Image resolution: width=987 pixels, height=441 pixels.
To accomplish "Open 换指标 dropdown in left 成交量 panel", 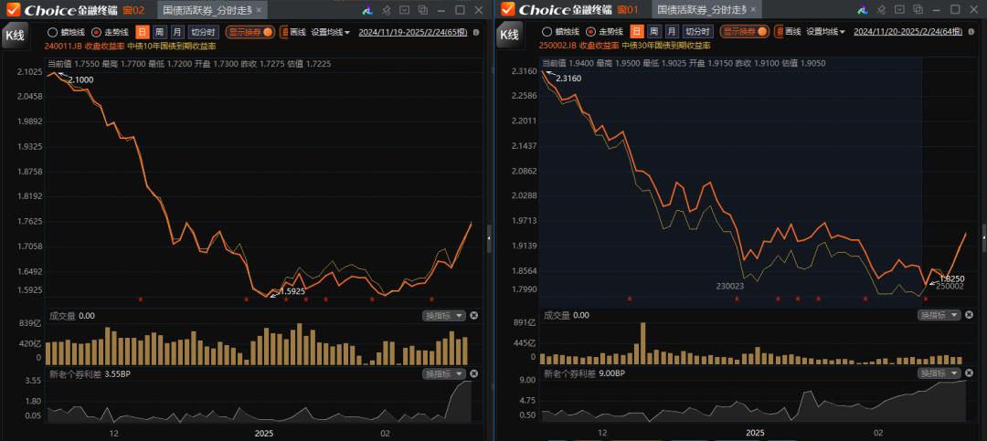I will pyautogui.click(x=443, y=315).
